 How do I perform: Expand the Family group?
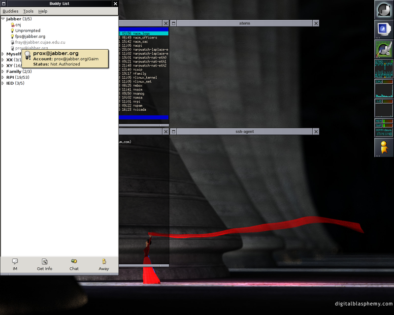tap(3, 71)
